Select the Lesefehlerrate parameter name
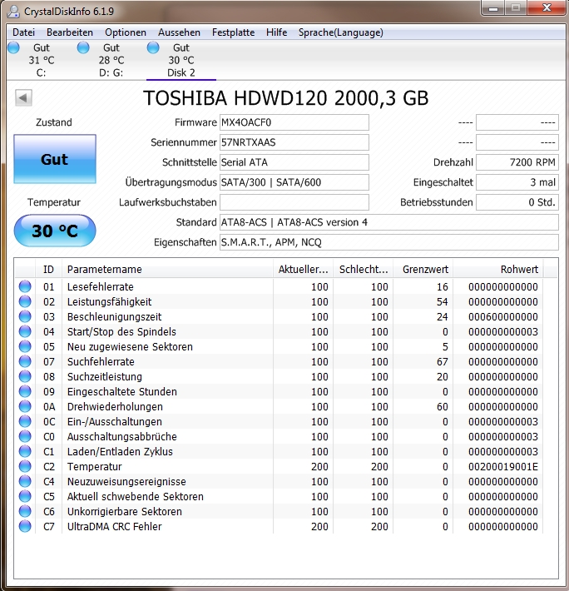The image size is (569, 591). click(x=100, y=287)
